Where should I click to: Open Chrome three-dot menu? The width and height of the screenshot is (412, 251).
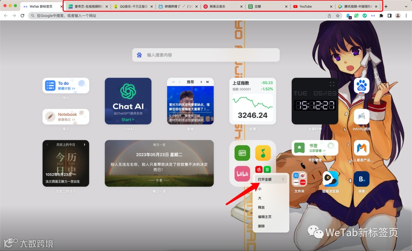coord(406,16)
